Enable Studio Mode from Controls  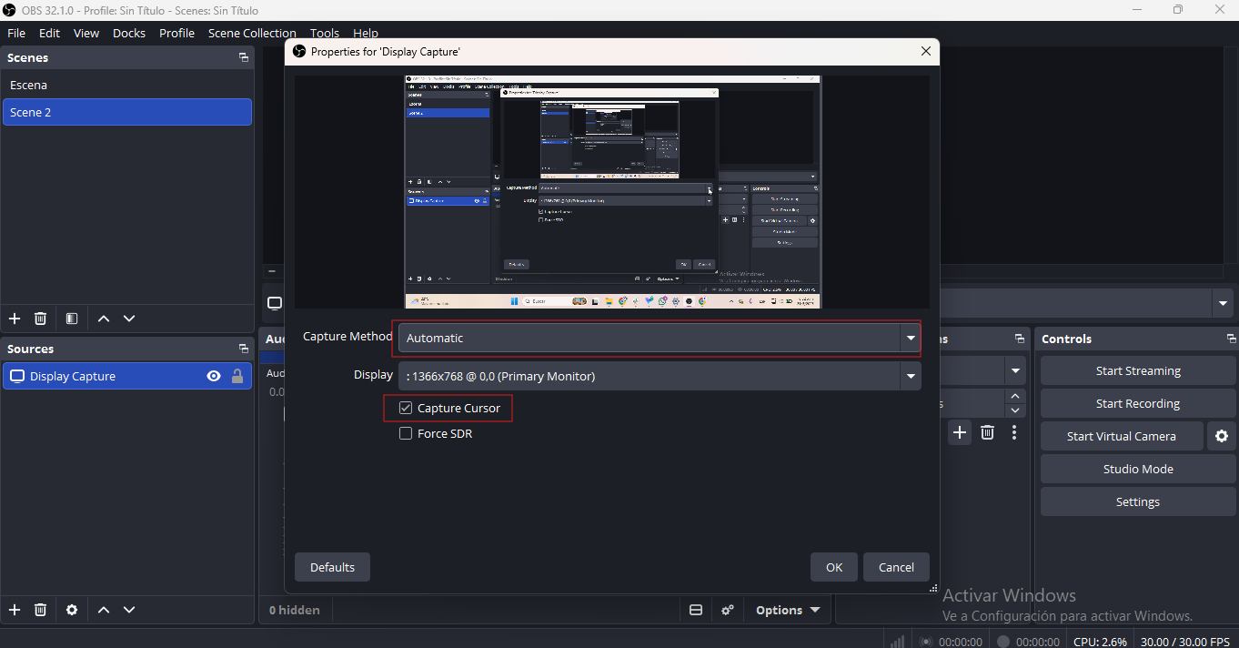coord(1138,470)
